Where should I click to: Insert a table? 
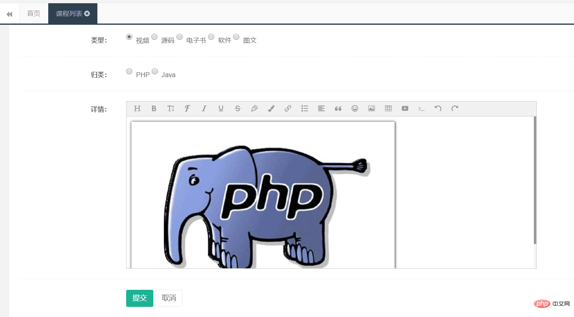tap(388, 108)
